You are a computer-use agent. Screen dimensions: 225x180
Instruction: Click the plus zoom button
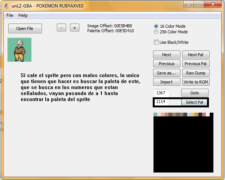[x=75, y=28]
